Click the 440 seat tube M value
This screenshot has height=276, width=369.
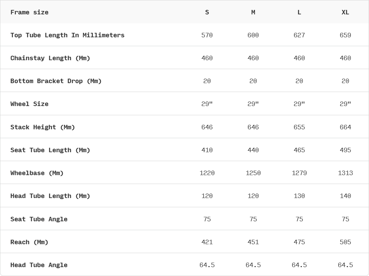point(253,150)
